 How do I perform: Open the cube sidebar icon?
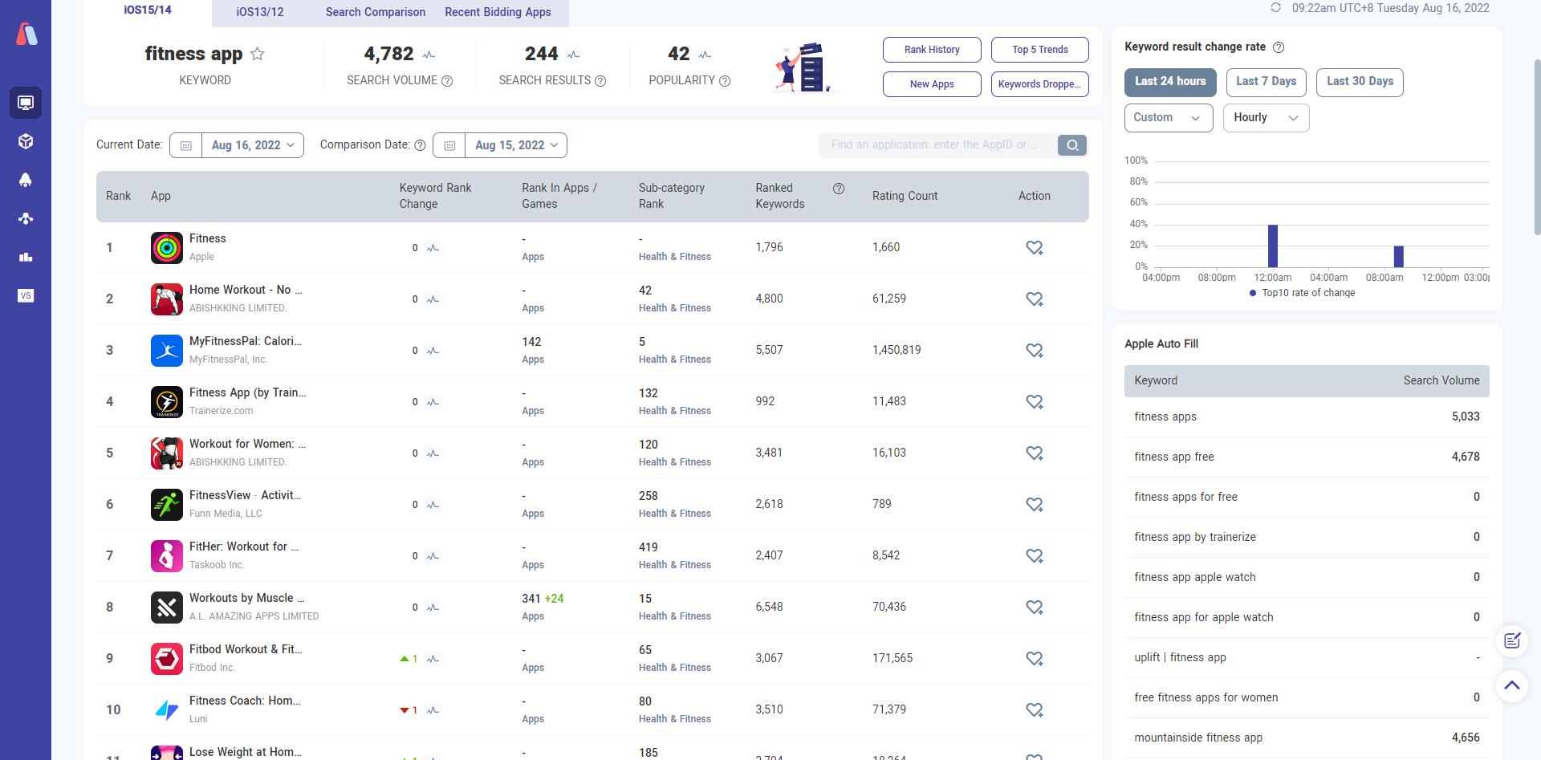26,141
